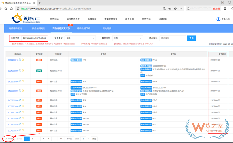The width and height of the screenshot is (233, 143).
Task: Copy code ending 2200010 using its copy icon
Action: tap(20, 60)
